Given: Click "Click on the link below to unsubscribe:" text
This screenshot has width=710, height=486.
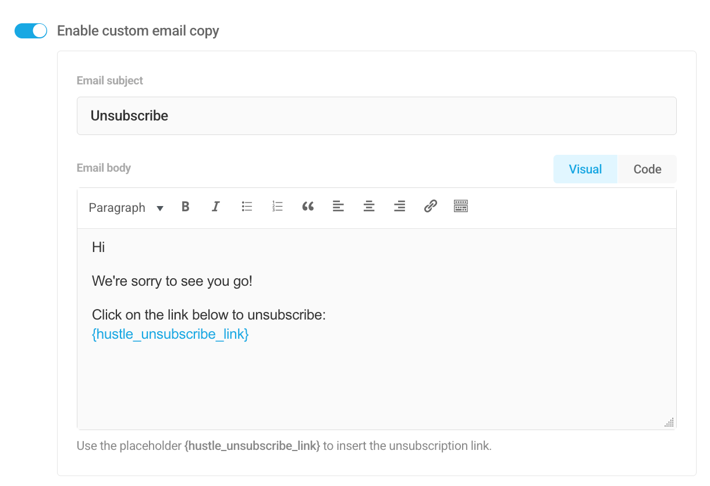Looking at the screenshot, I should tap(209, 315).
